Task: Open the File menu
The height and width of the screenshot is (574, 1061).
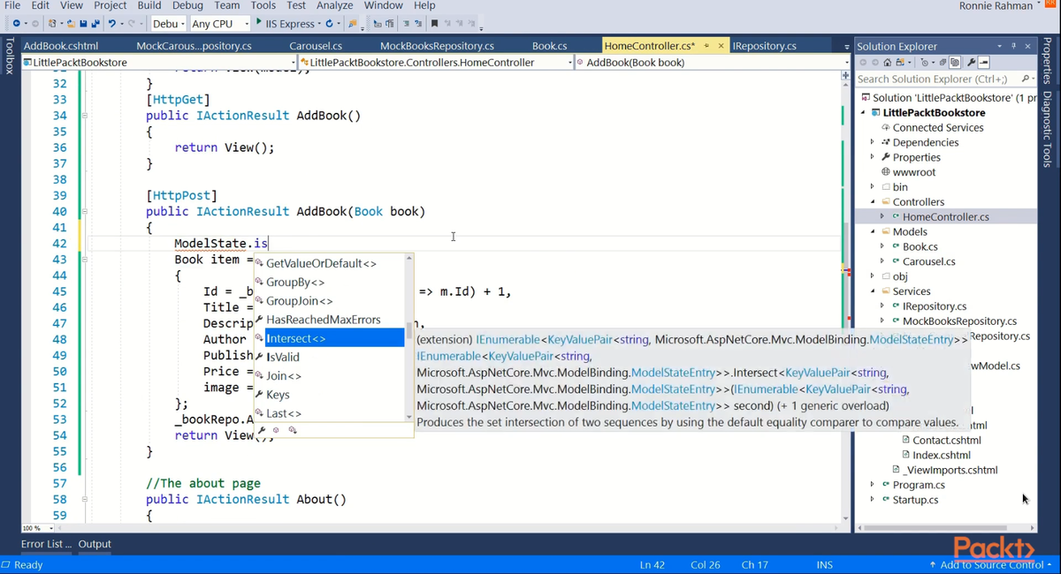Action: (x=12, y=5)
